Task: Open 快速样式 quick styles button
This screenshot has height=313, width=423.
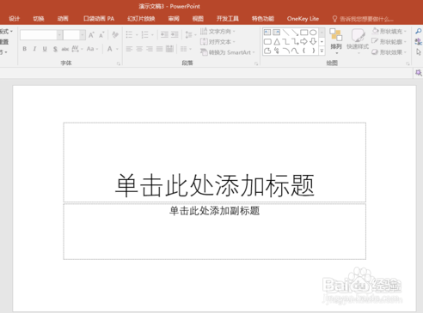Action: click(358, 41)
